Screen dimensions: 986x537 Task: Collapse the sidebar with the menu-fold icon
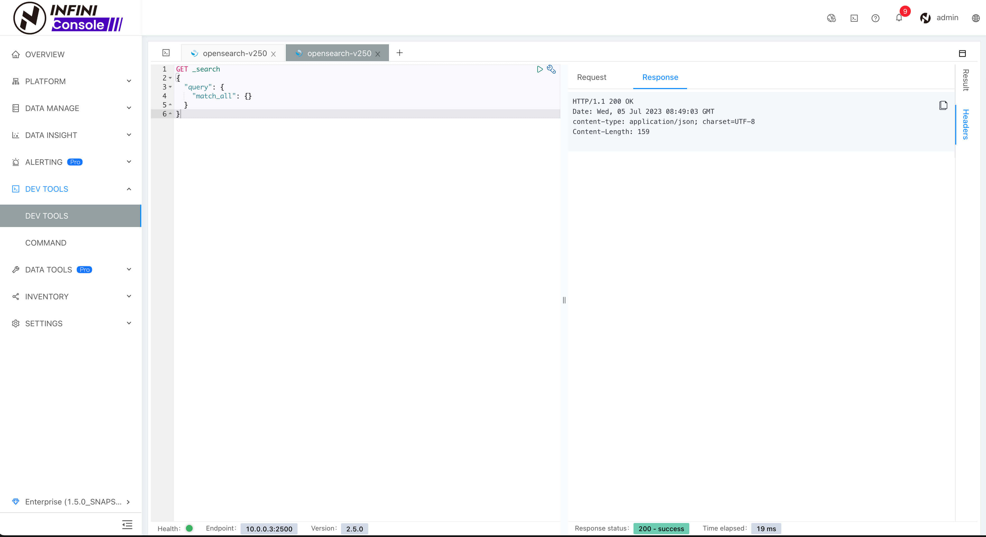click(x=127, y=524)
